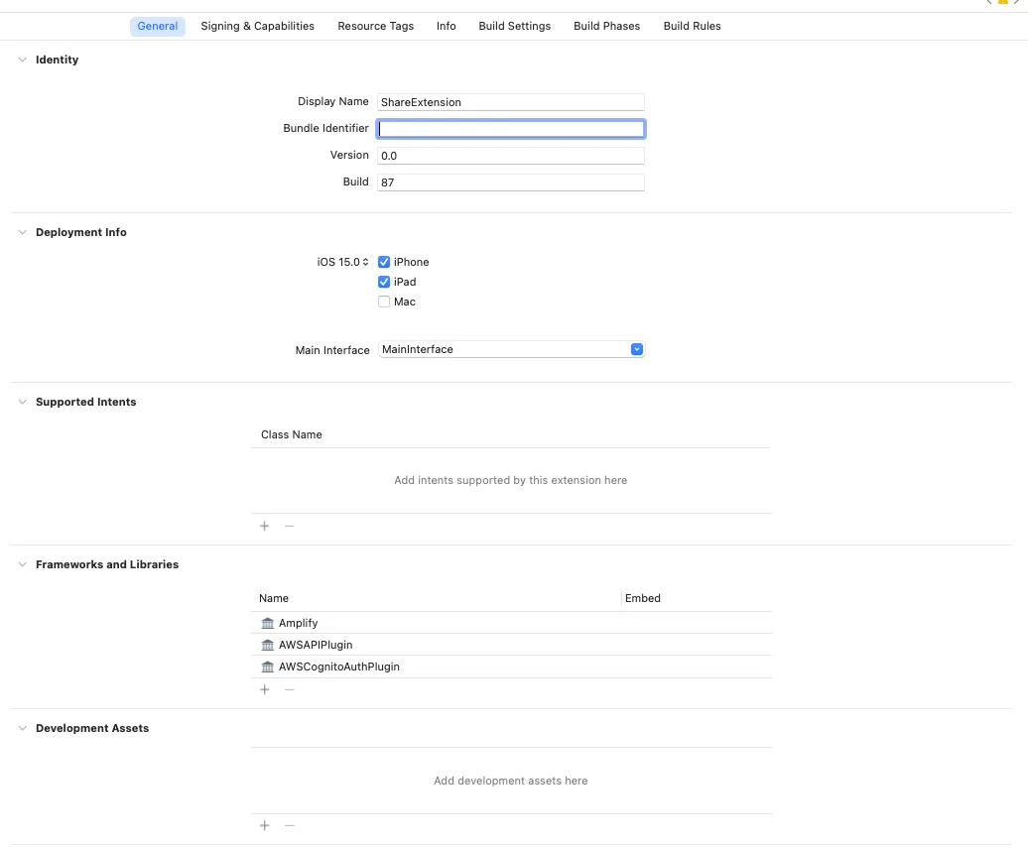The image size is (1028, 848).
Task: Open the Build Phases tab
Action: [x=606, y=26]
